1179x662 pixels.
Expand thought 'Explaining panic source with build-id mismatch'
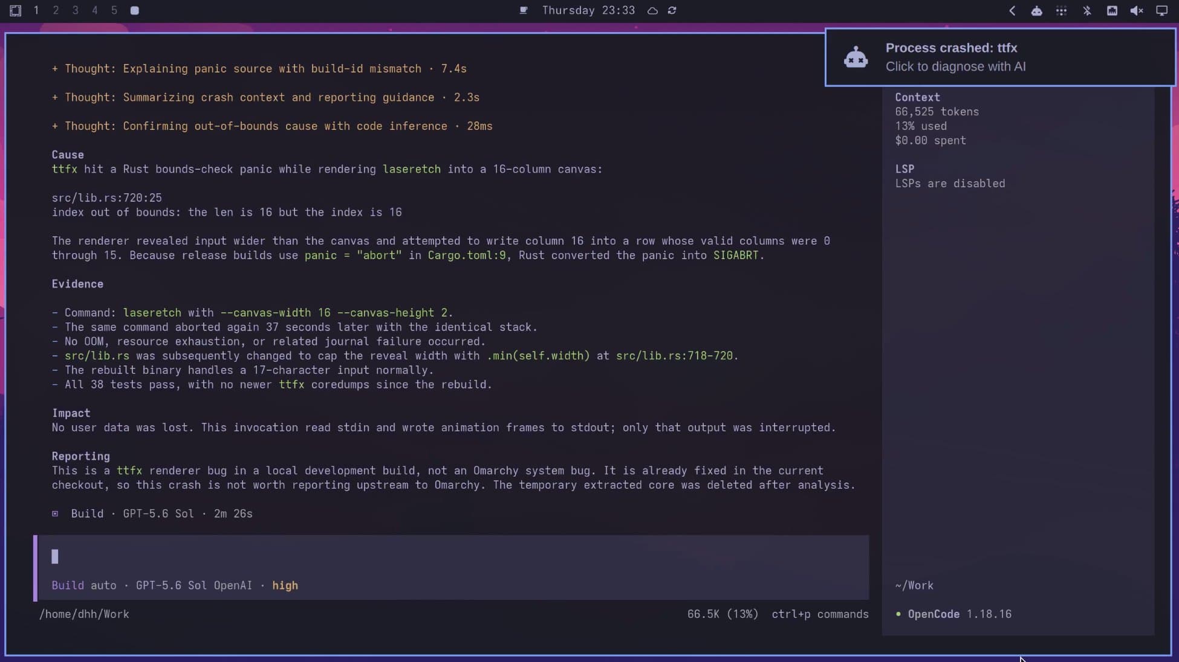pyautogui.click(x=259, y=69)
